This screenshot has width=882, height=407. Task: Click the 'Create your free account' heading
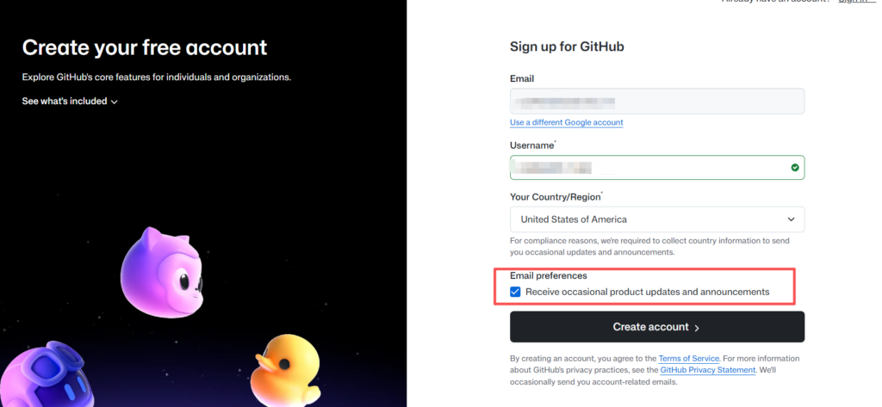145,47
